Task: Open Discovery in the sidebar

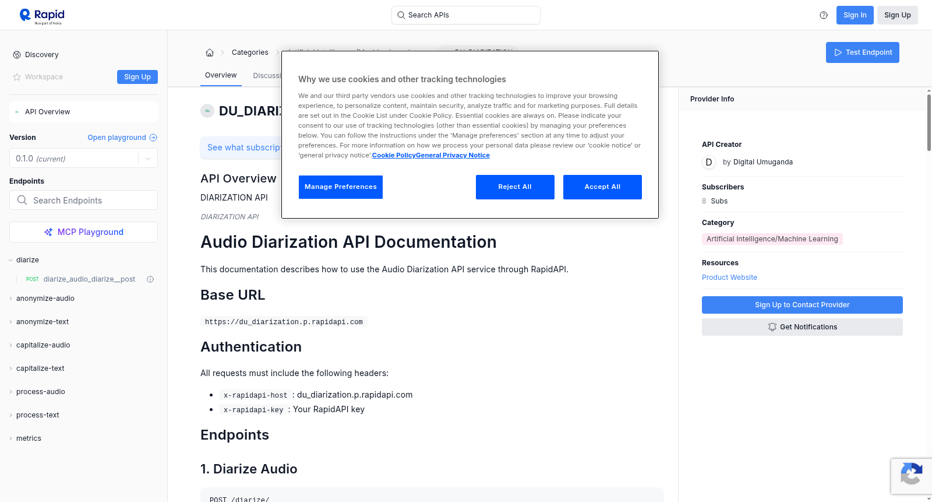Action: pos(42,55)
